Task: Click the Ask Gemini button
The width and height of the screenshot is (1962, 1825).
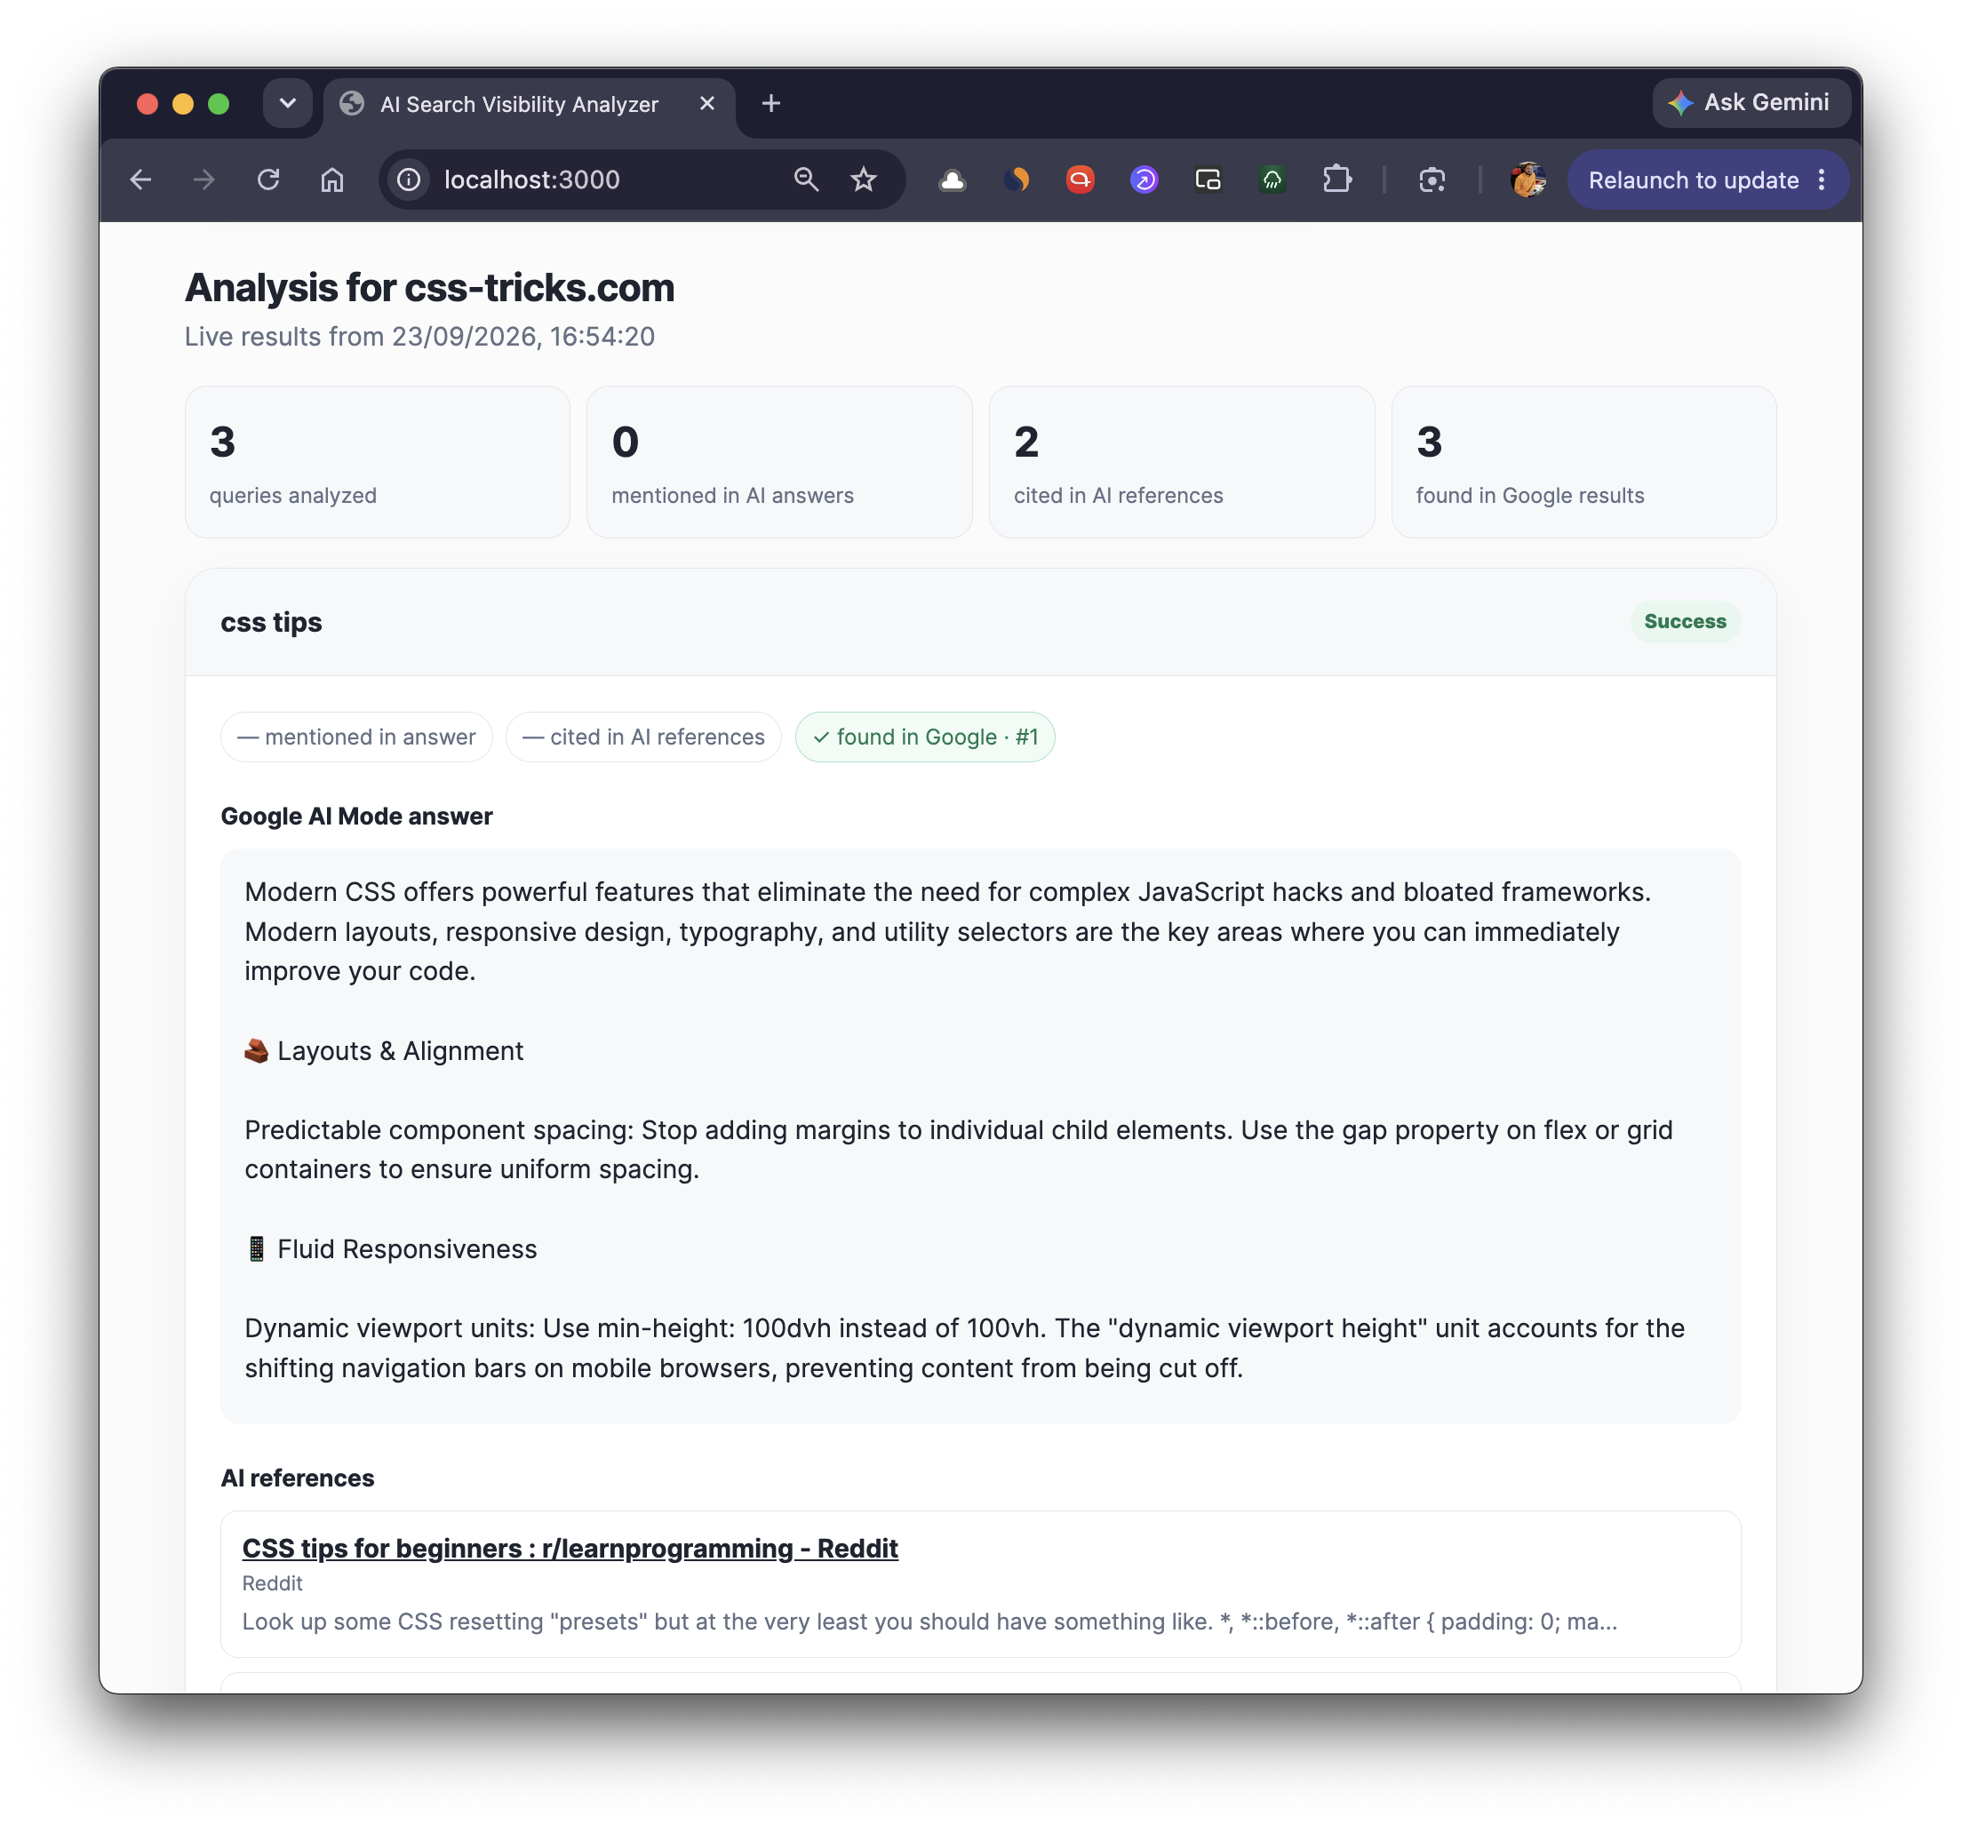Action: click(x=1750, y=103)
